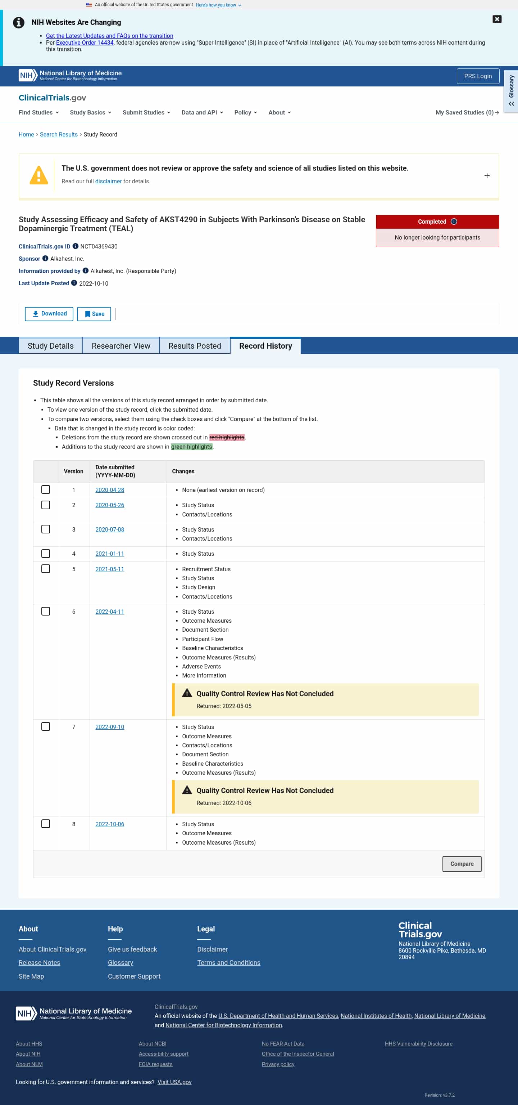Open Release Notes in the footer
Image resolution: width=518 pixels, height=1105 pixels.
[x=40, y=963]
